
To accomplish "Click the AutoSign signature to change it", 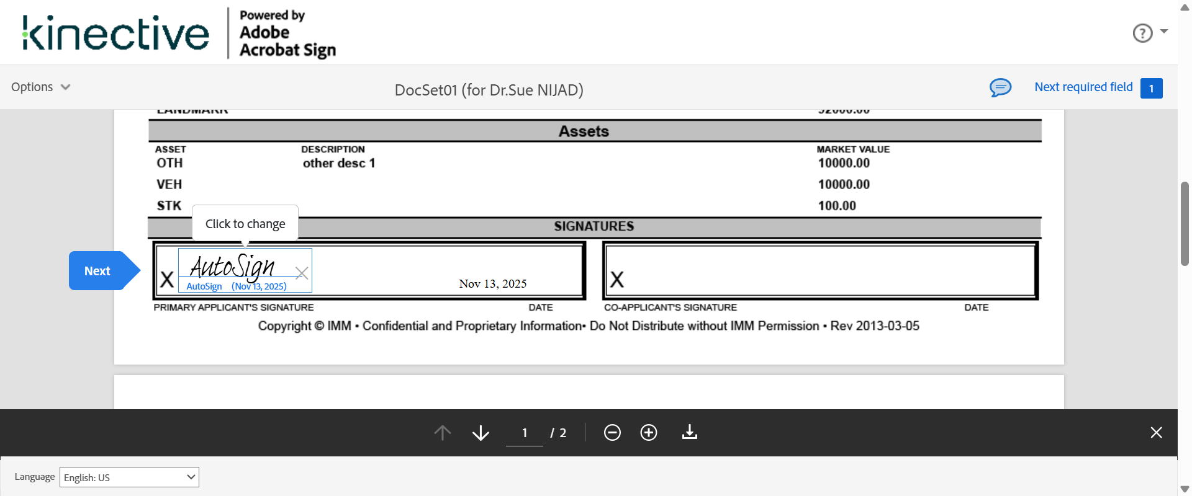I will pos(232,267).
